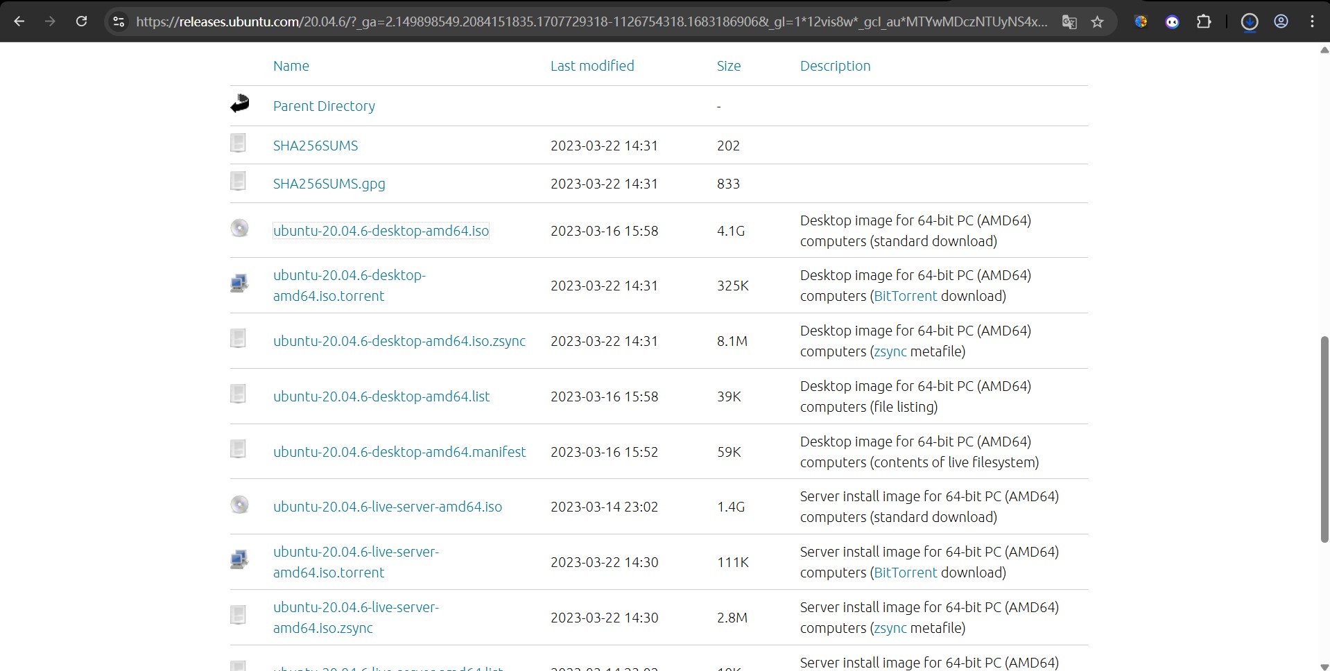The height and width of the screenshot is (671, 1330).
Task: Follow the BitTorrent link in server torrent description
Action: coord(906,573)
